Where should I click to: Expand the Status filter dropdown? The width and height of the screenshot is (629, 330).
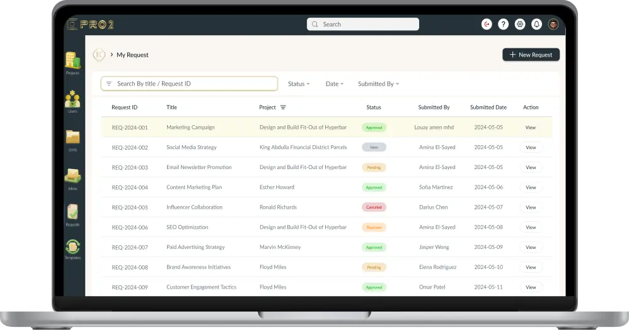pos(299,84)
